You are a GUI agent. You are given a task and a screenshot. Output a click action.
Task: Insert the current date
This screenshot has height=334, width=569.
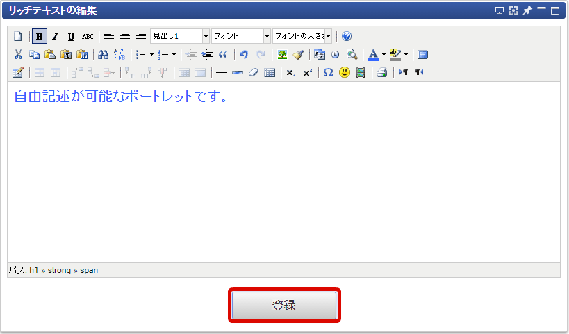pos(320,54)
